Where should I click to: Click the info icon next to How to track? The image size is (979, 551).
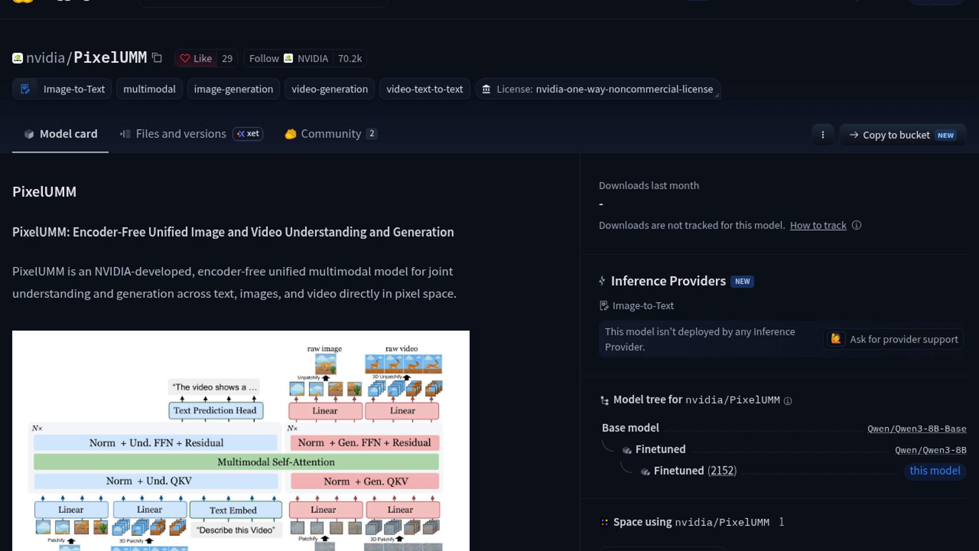coord(857,225)
